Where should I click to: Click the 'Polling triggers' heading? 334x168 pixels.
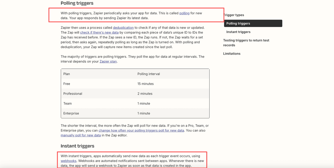click(77, 3)
